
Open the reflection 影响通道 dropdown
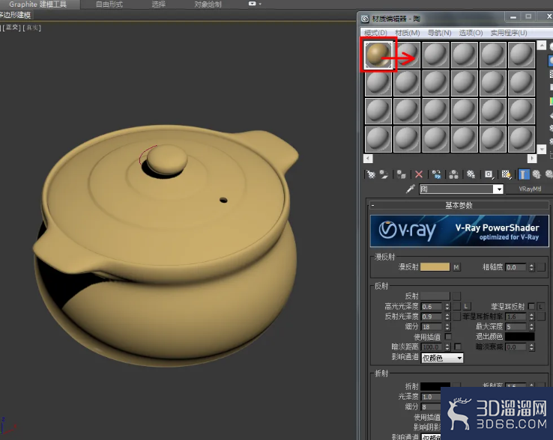click(442, 358)
